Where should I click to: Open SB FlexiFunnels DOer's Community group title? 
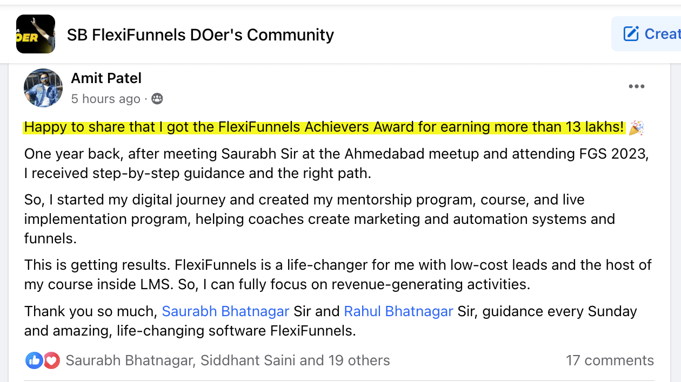pyautogui.click(x=200, y=35)
